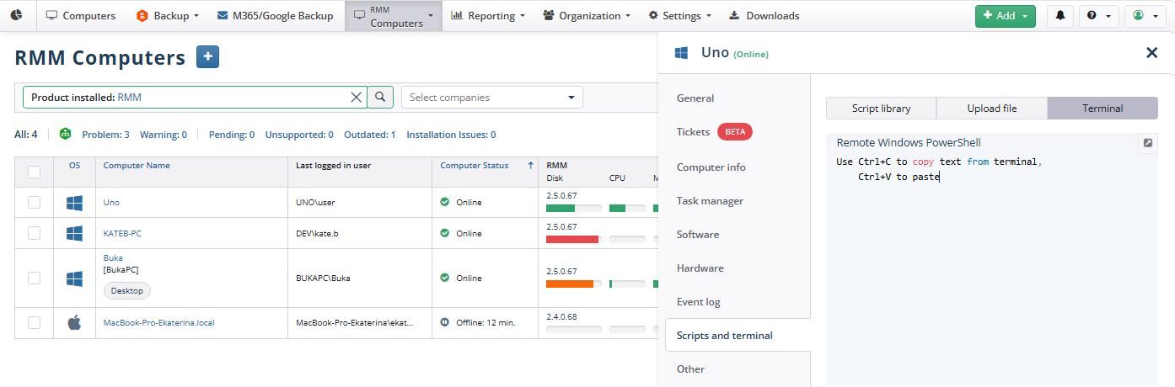Open the user account menu
Viewport: 1175px width, 387px height.
tap(1144, 16)
